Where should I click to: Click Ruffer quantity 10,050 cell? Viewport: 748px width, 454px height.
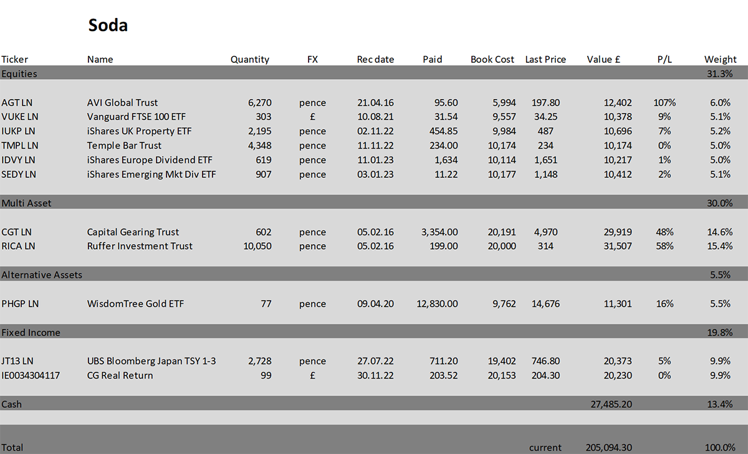pyautogui.click(x=257, y=246)
